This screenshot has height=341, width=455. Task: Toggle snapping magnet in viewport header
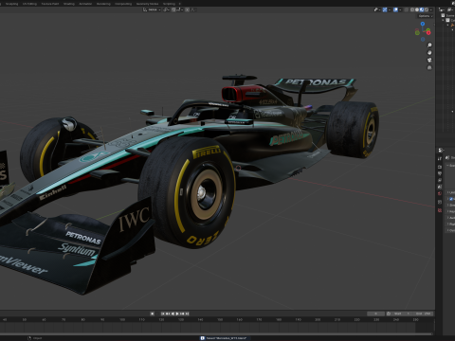click(173, 9)
